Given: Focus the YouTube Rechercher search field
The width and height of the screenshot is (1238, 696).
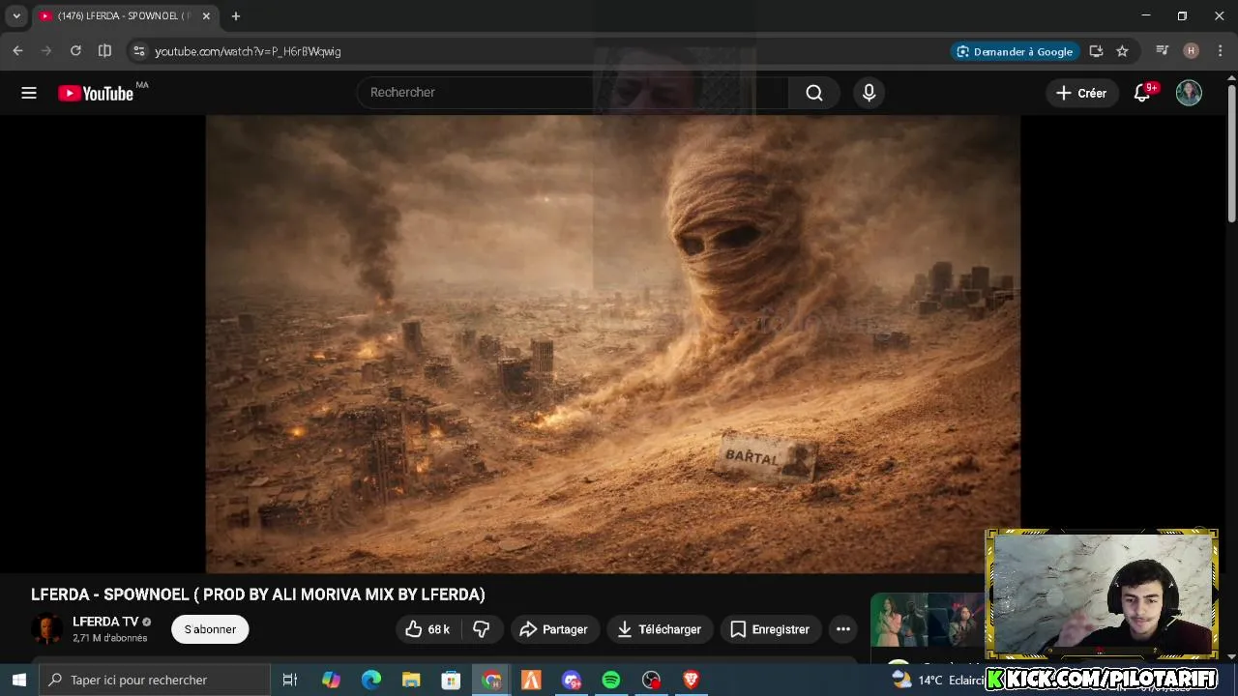Looking at the screenshot, I should click(573, 93).
